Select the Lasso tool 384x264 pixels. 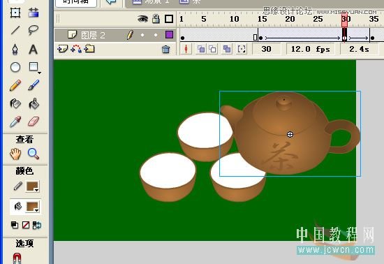click(33, 30)
